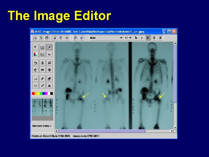
Task: Select the highlighted arrow tool in first row
Action: pyautogui.click(x=49, y=47)
